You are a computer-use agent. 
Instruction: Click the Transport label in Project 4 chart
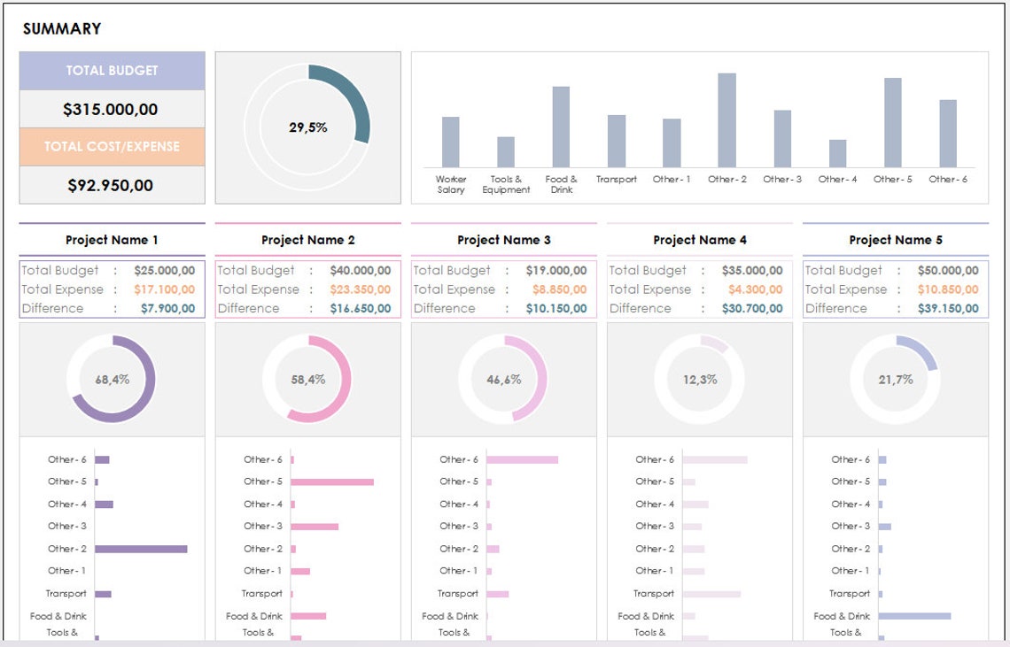click(x=653, y=593)
